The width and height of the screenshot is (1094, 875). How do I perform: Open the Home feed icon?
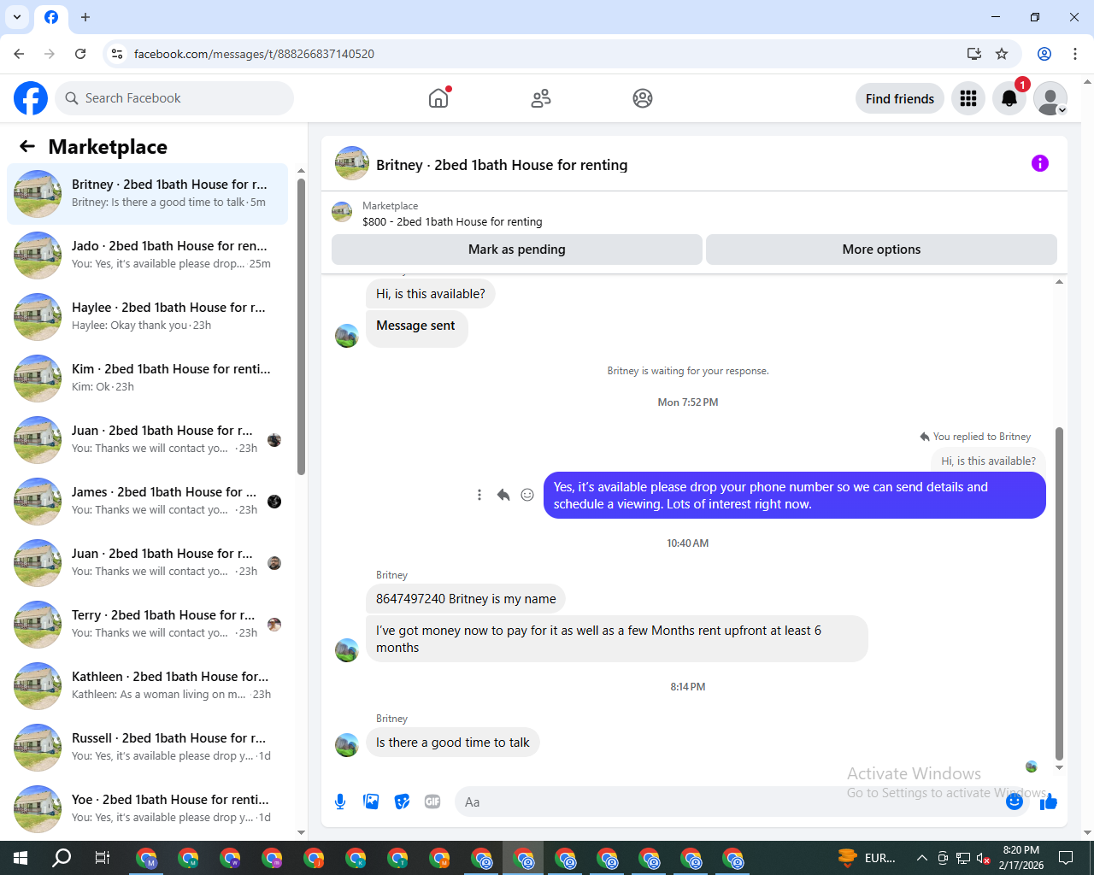coord(438,98)
